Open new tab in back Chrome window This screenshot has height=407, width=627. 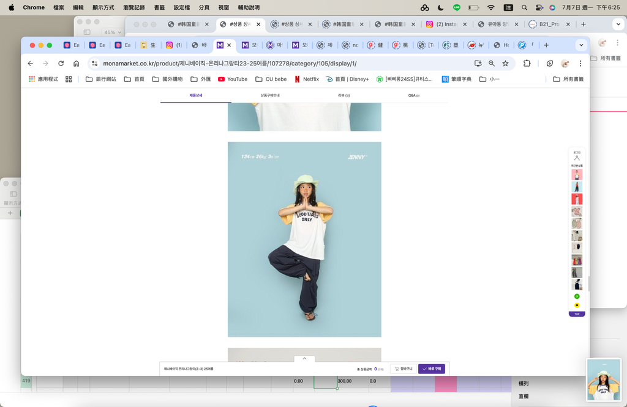click(x=584, y=24)
